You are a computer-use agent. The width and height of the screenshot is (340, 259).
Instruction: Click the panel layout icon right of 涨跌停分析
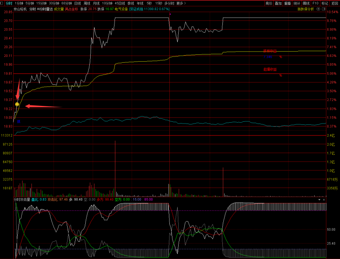click(324, 9)
